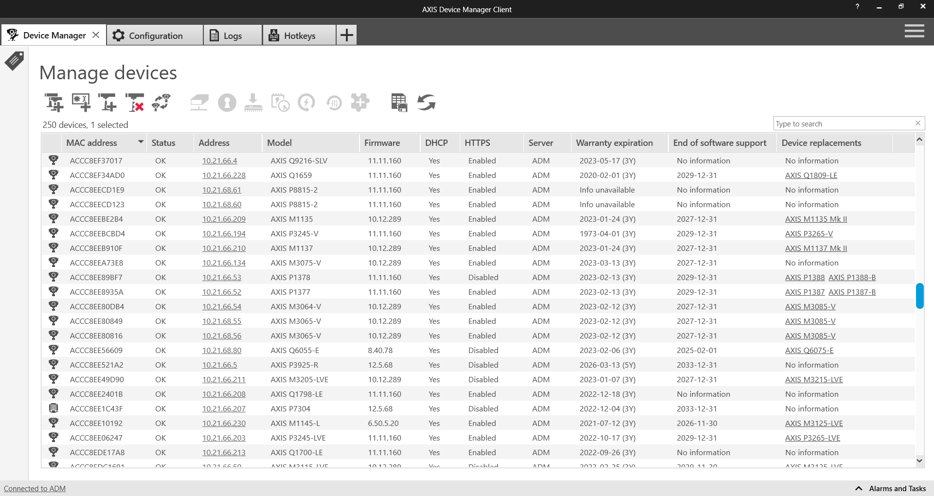The width and height of the screenshot is (934, 496).
Task: Switch to the Configuration tab
Action: pyautogui.click(x=155, y=35)
